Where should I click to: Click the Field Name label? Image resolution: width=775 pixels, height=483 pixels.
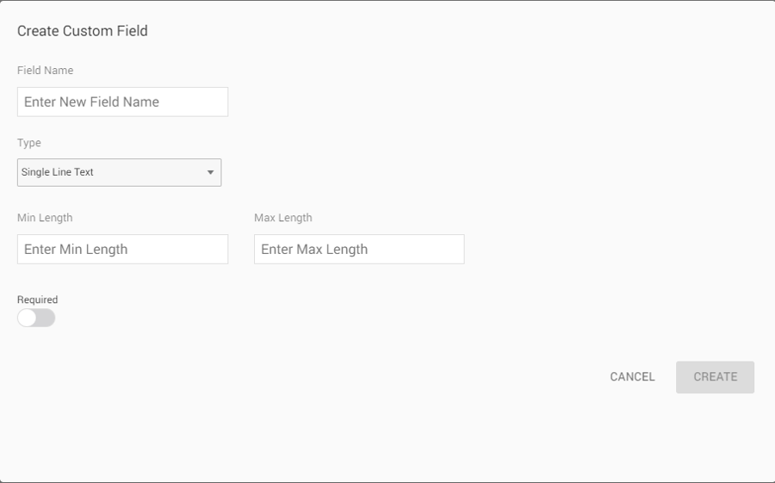pyautogui.click(x=46, y=71)
